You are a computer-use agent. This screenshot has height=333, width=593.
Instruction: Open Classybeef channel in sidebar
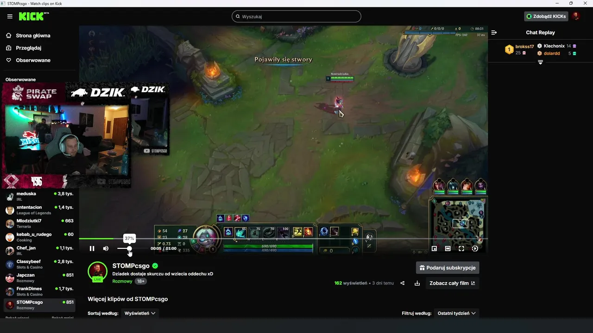[x=39, y=264]
